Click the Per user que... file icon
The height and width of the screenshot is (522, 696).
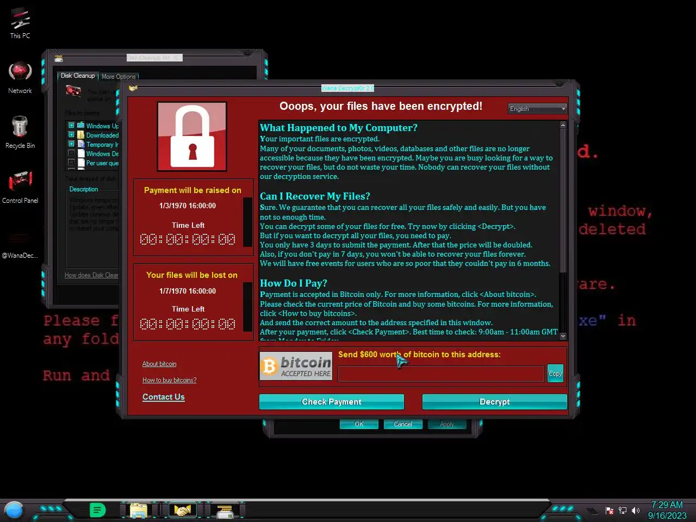tap(81, 163)
